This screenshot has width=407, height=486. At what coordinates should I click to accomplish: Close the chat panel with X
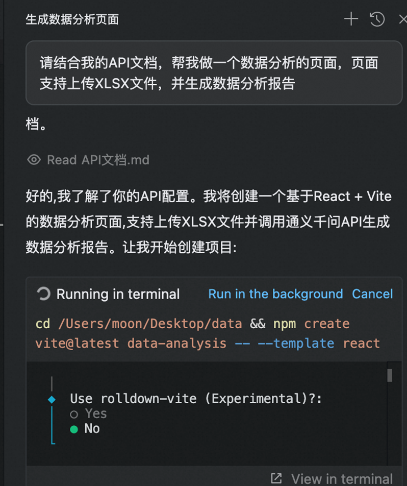402,19
